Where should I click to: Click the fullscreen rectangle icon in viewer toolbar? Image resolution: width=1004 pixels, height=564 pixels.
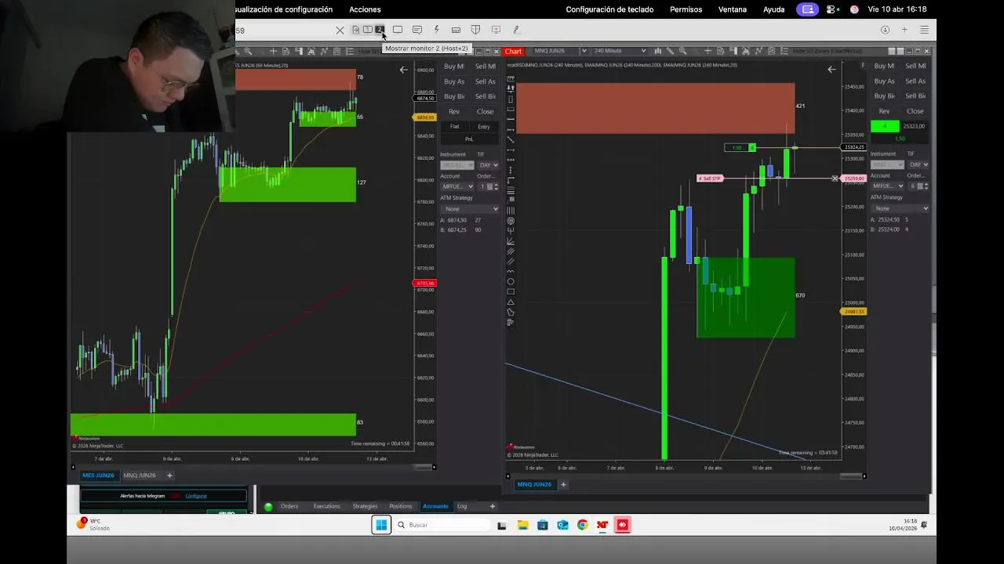(x=398, y=30)
